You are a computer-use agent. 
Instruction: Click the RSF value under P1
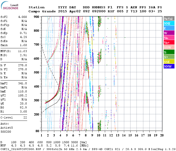(111, 11)
